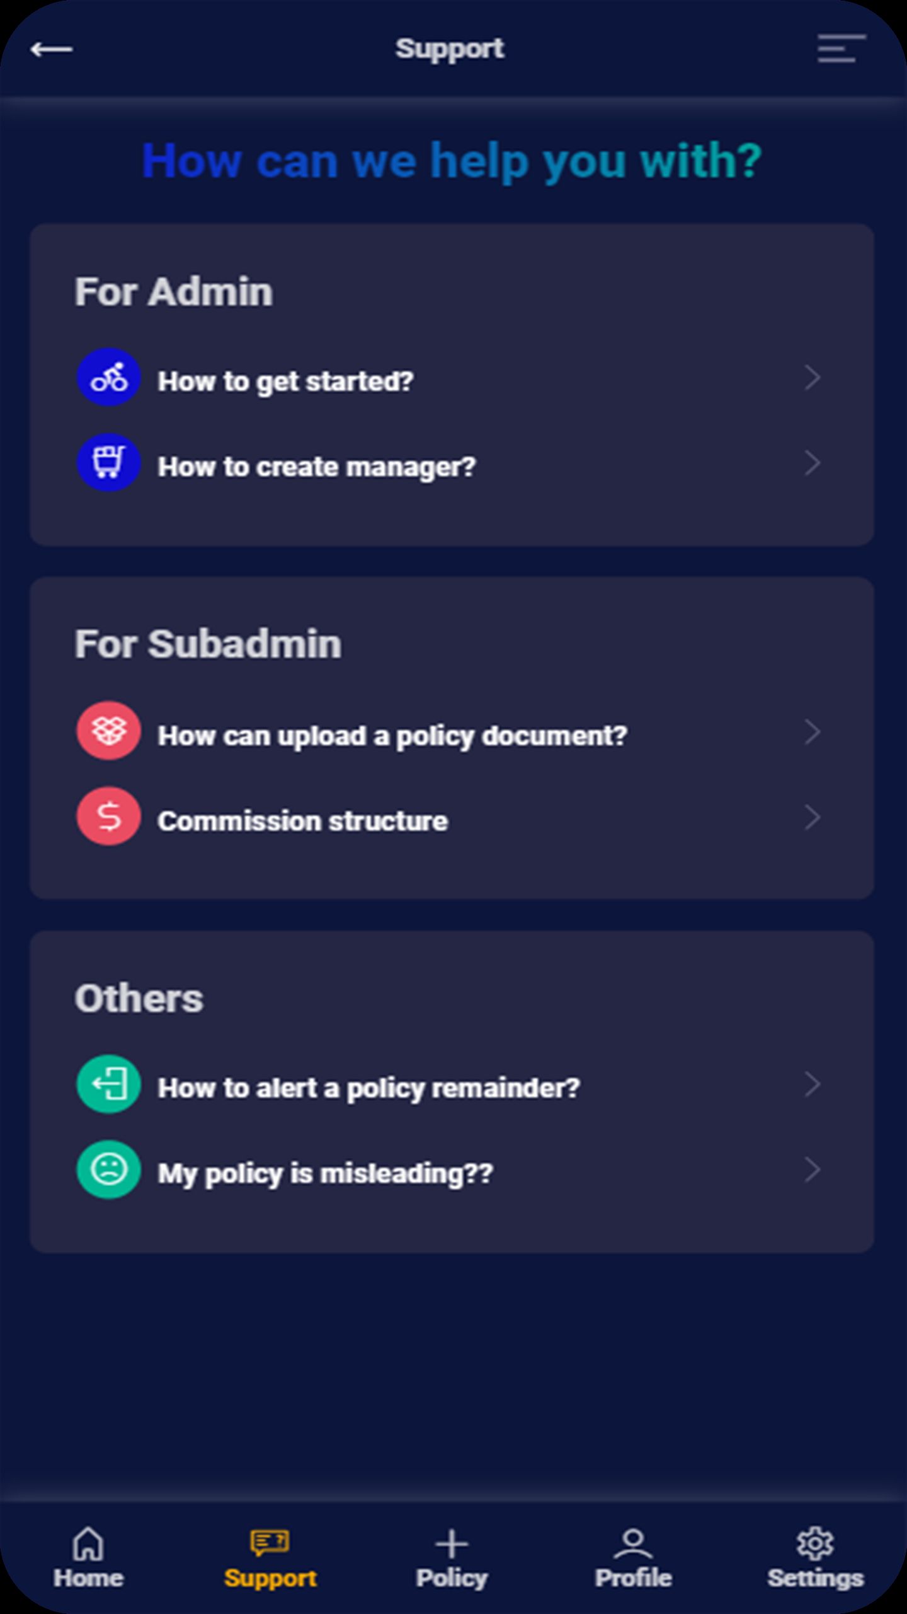This screenshot has height=1614, width=907.
Task: Tap the back arrow in the header
Action: [52, 49]
